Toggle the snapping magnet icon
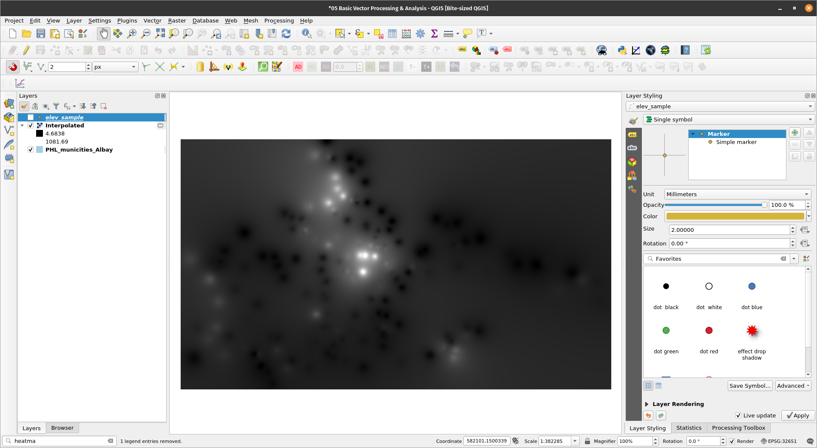The width and height of the screenshot is (817, 448). coord(13,67)
